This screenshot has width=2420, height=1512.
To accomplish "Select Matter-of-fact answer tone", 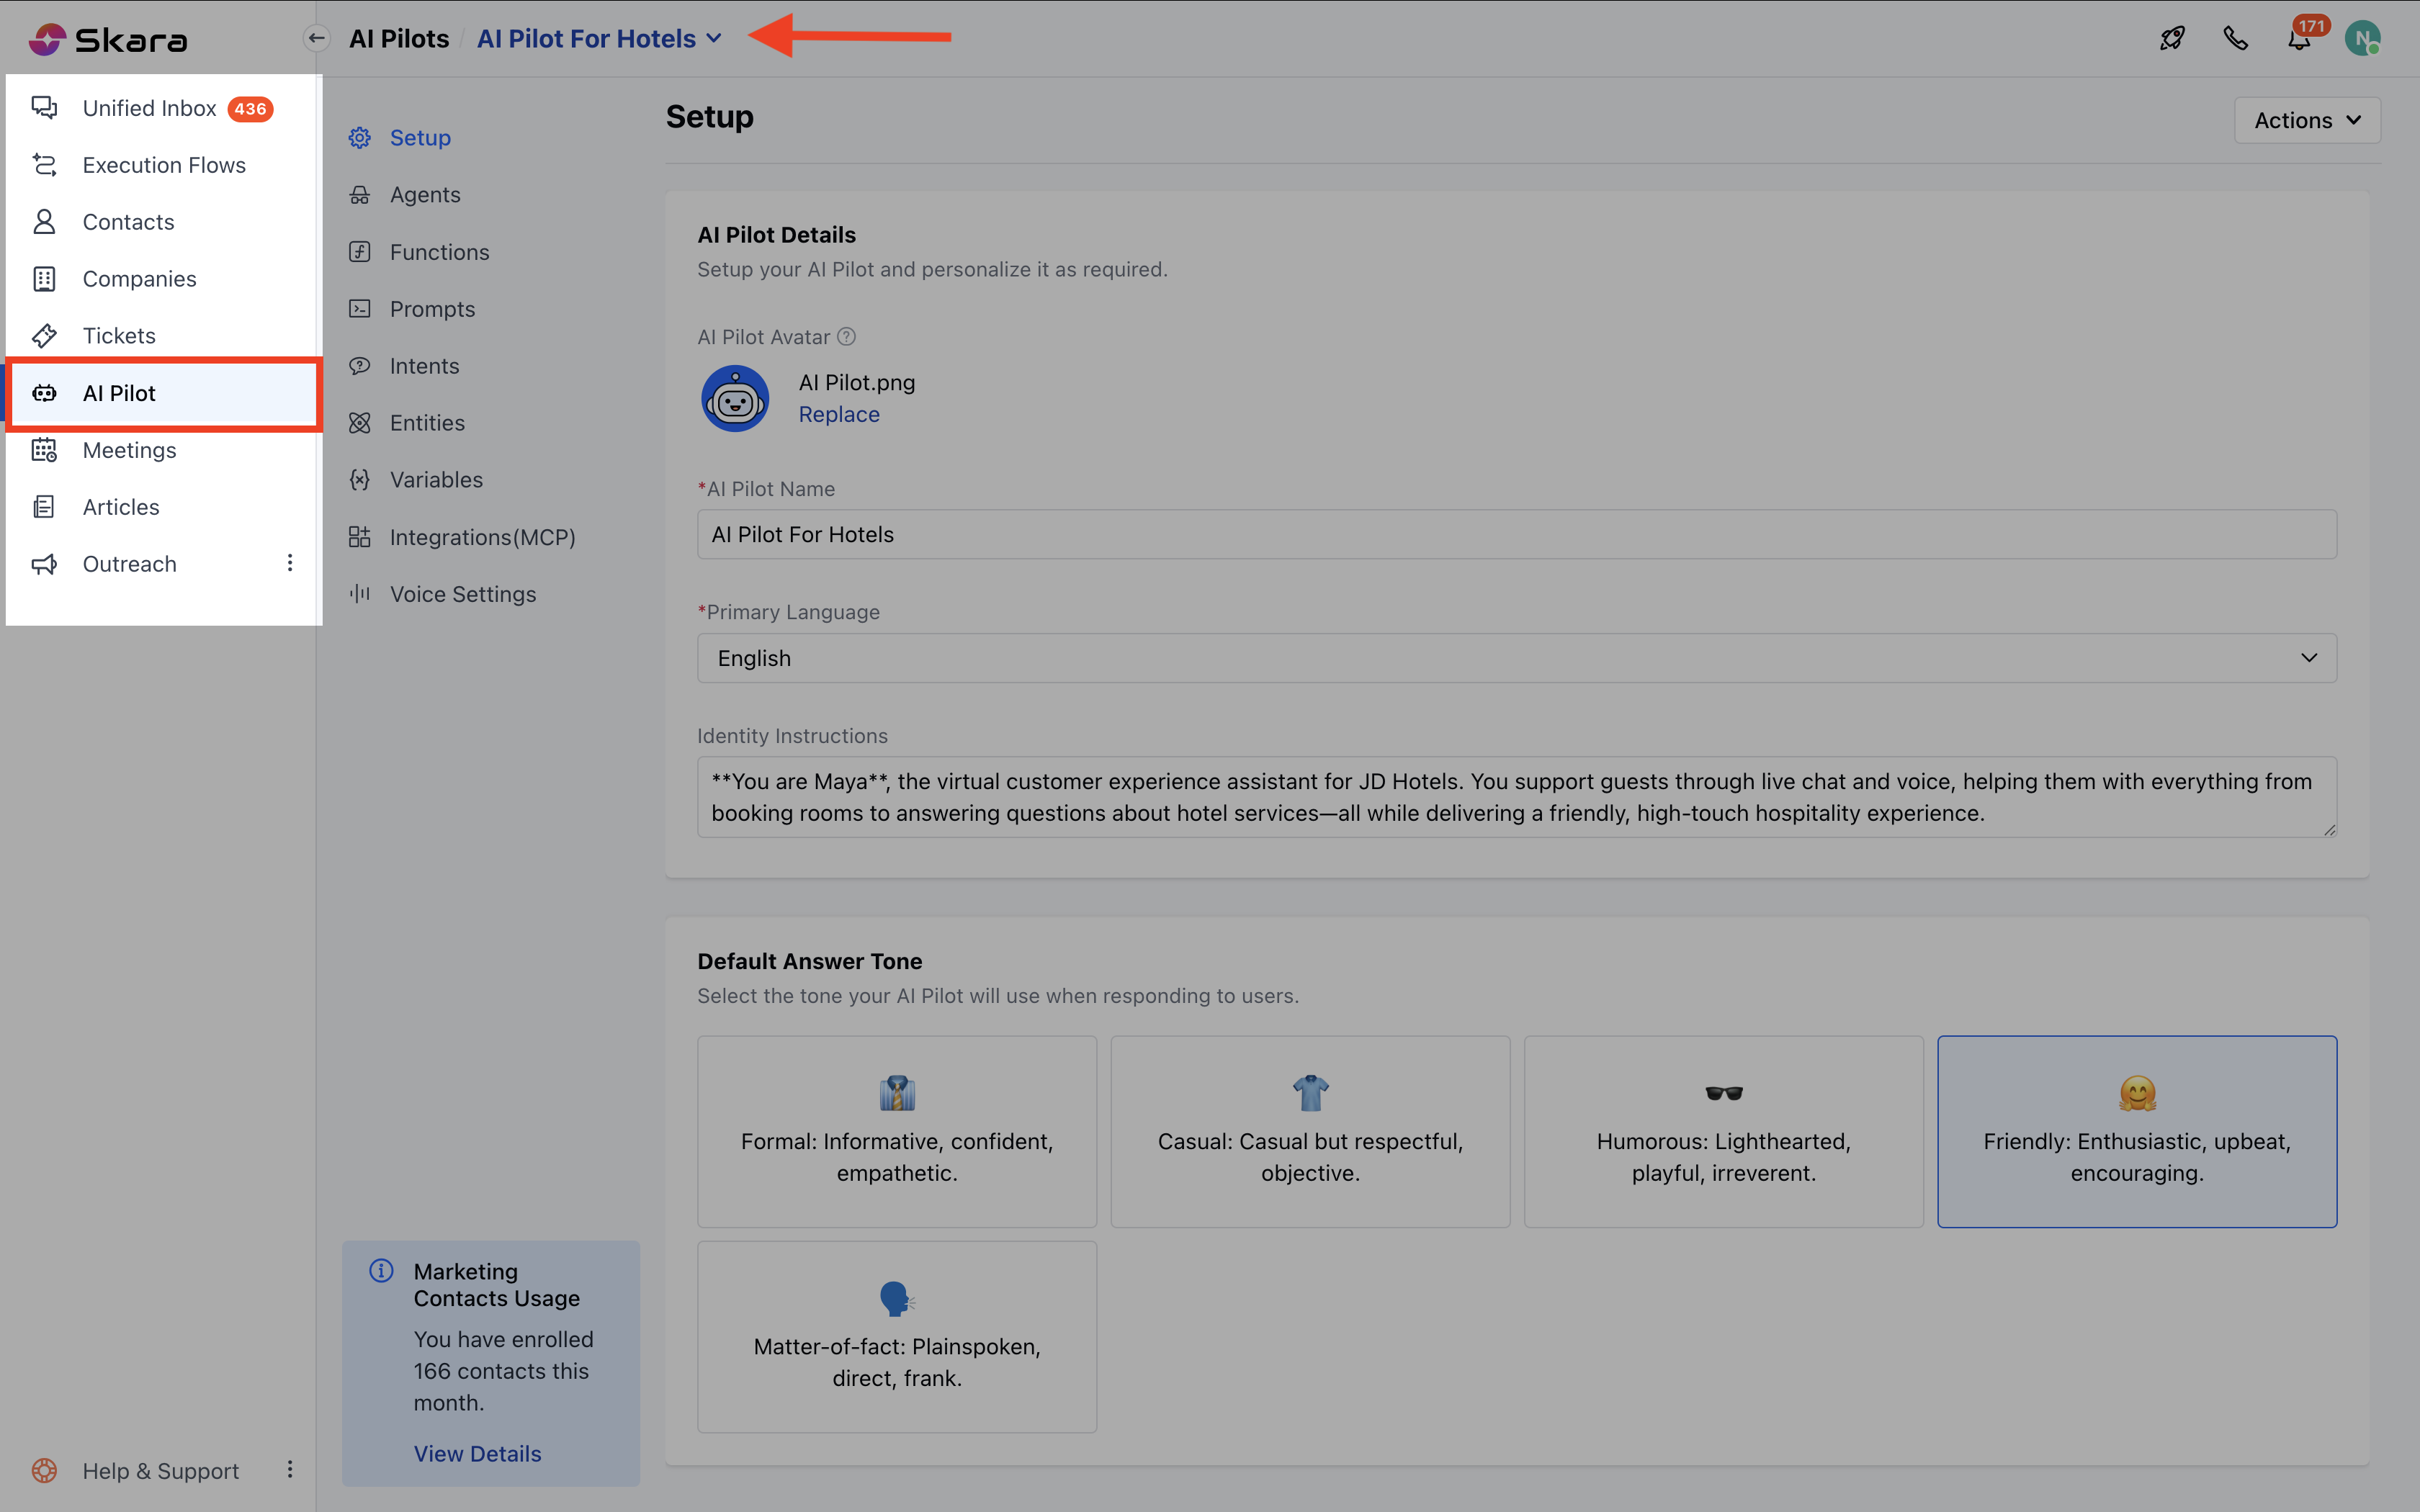I will pos(896,1336).
